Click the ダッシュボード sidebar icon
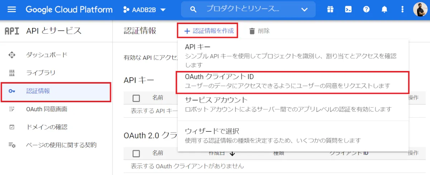Screen dimensions: 430x175 pyautogui.click(x=12, y=55)
